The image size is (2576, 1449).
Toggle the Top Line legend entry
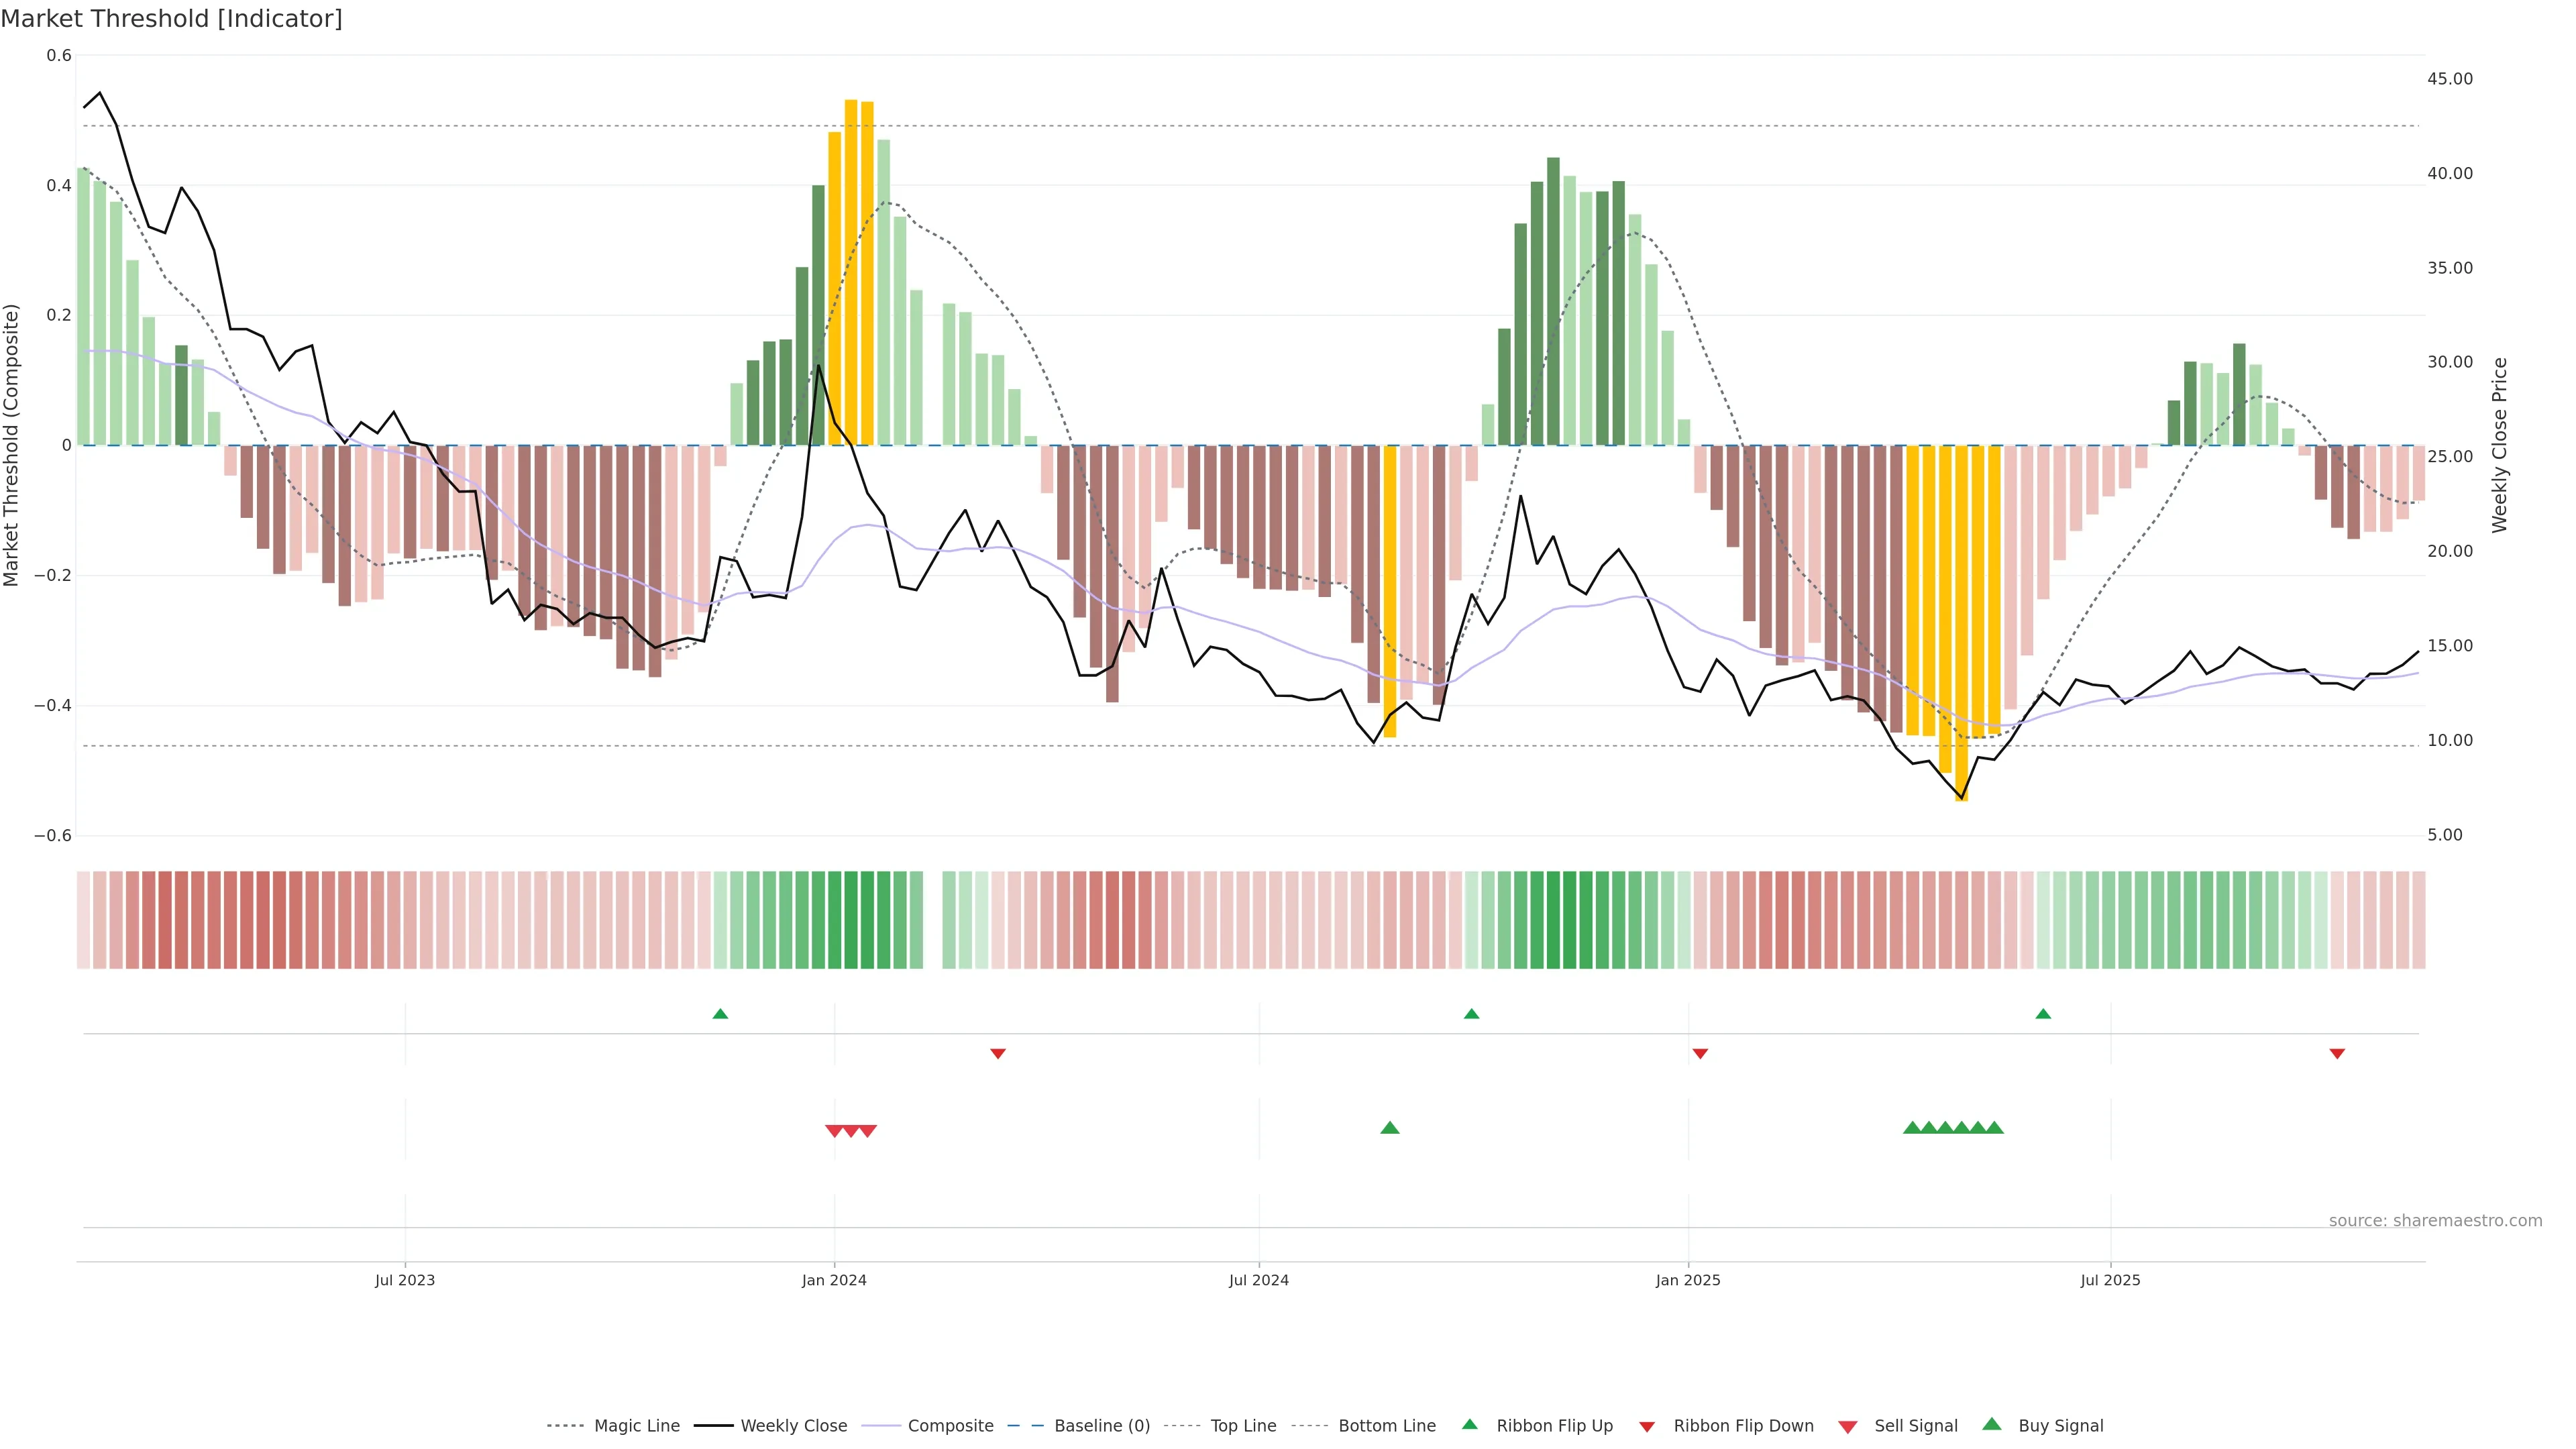tap(1243, 1426)
